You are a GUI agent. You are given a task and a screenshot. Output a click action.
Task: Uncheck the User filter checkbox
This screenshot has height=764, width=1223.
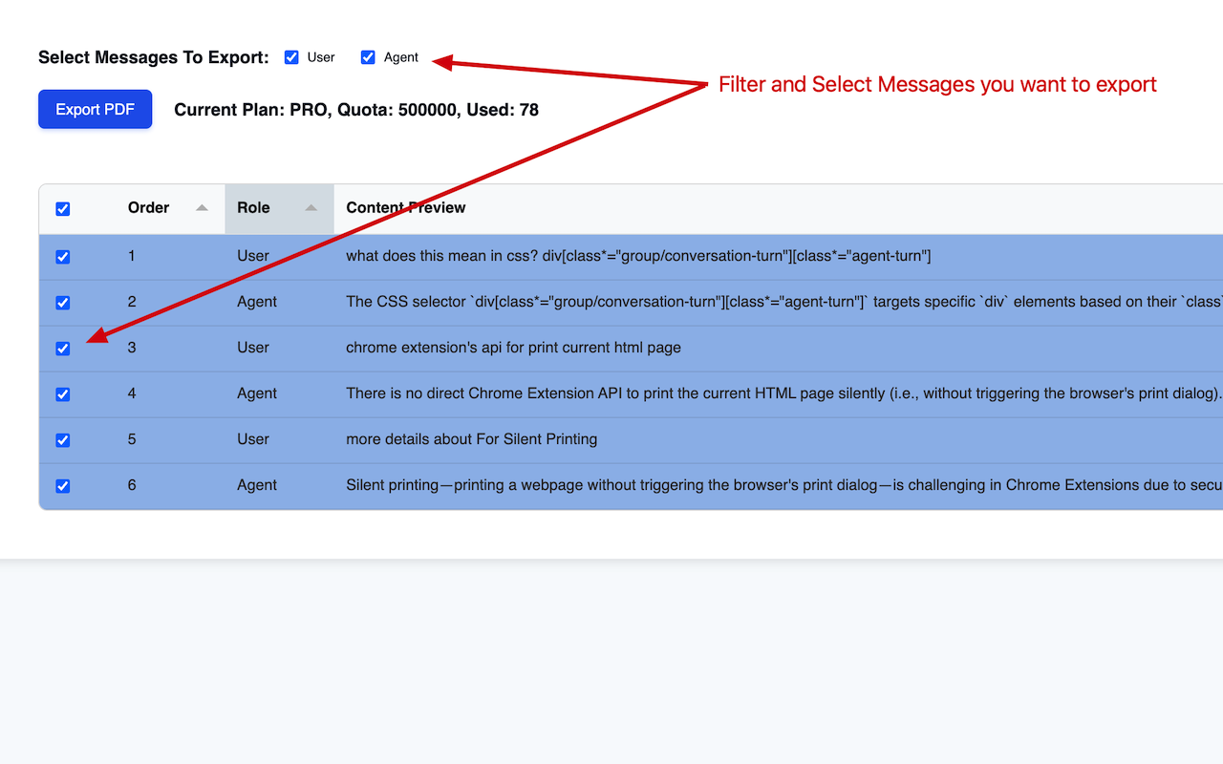point(291,57)
